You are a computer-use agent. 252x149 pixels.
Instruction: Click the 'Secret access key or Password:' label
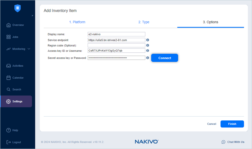67,58
